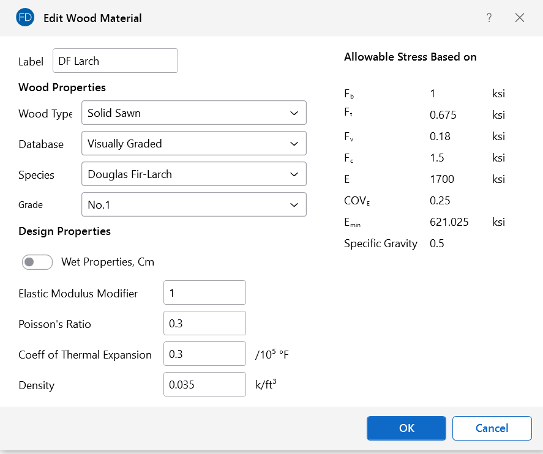Open the Species Douglas Fir-Larch dropdown
Screen dimensions: 543x454
pyautogui.click(x=193, y=174)
